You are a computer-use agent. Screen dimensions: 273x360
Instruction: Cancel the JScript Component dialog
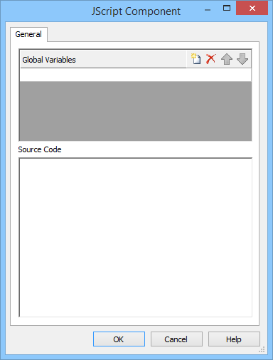(x=176, y=339)
